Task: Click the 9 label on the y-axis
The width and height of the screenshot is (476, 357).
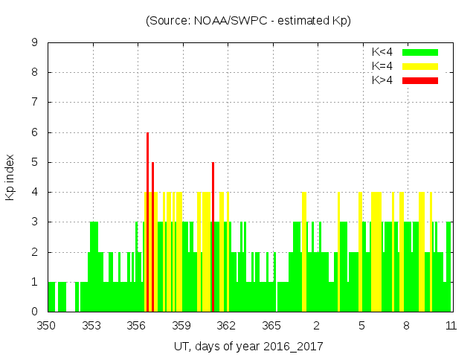Action: click(35, 43)
